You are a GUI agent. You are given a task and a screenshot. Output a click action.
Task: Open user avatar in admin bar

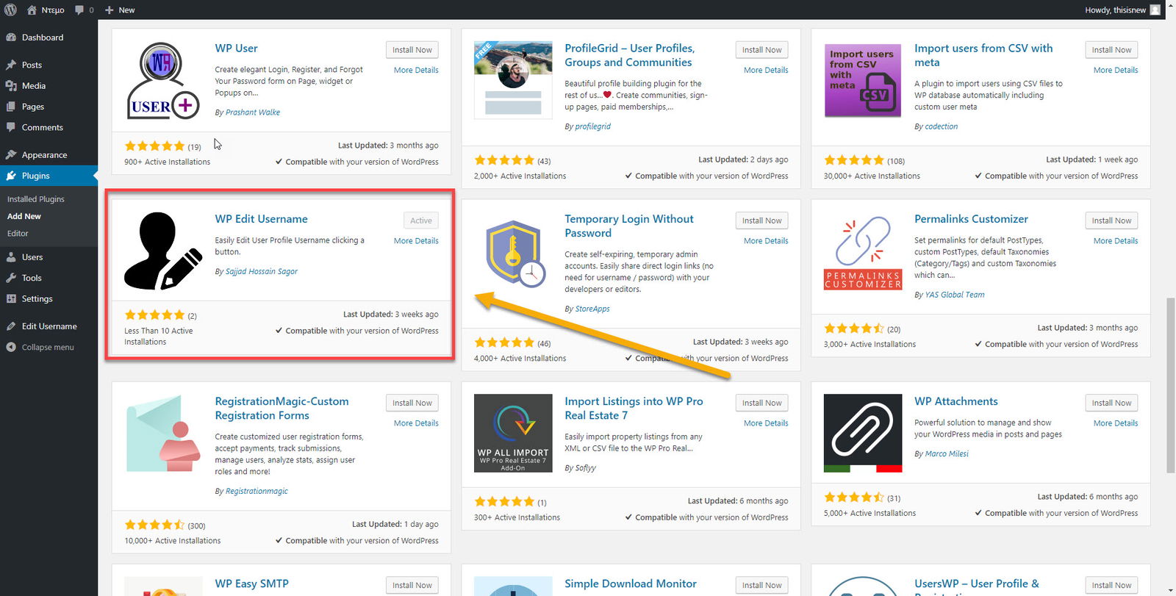[x=1155, y=10]
